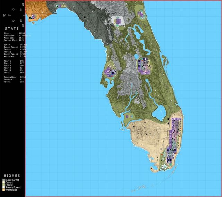Click the large southeastern coastal city grid
Viewport: 222px width, 197px height.
click(x=174, y=142)
